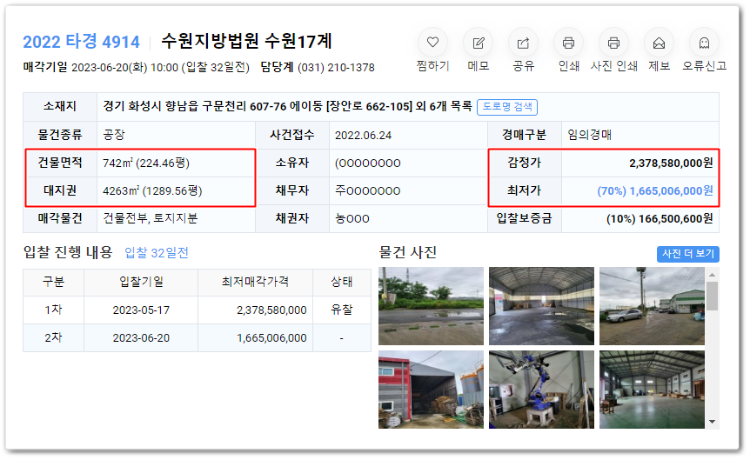Click the 건물면적 value 742㎡ (224.46평)
Screen dimensions: 750x460
pos(146,163)
